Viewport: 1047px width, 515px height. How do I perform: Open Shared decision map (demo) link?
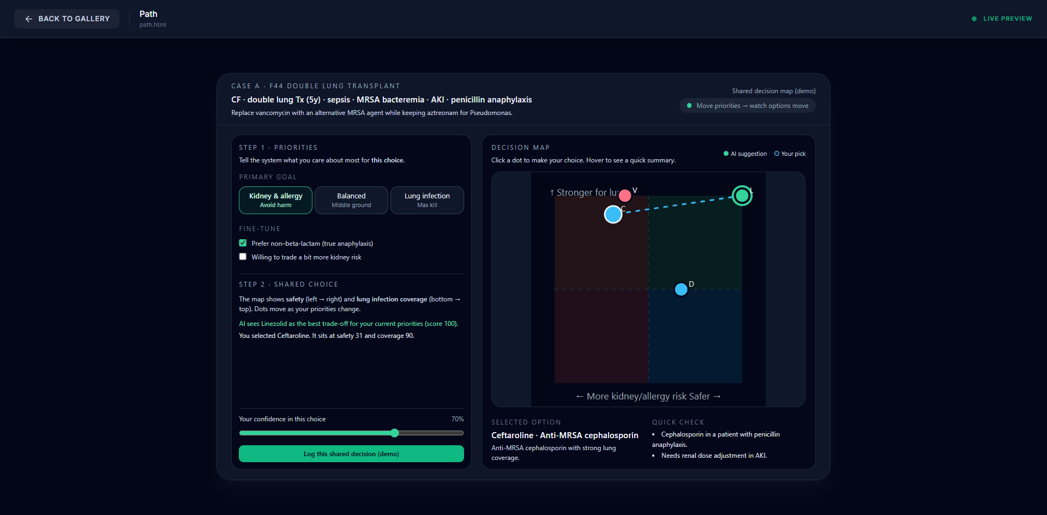773,90
